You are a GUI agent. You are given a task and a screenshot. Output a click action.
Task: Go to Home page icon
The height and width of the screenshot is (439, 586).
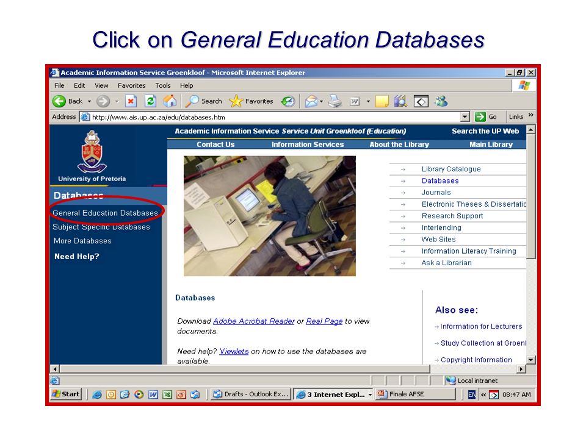(169, 101)
